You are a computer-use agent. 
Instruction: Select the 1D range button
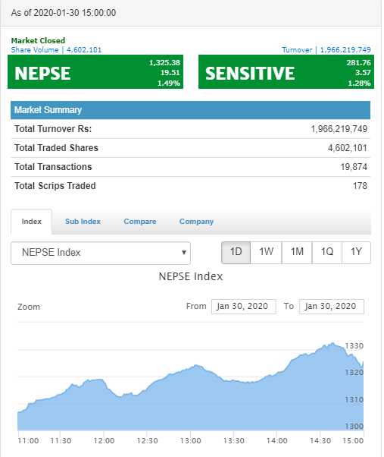(x=236, y=252)
